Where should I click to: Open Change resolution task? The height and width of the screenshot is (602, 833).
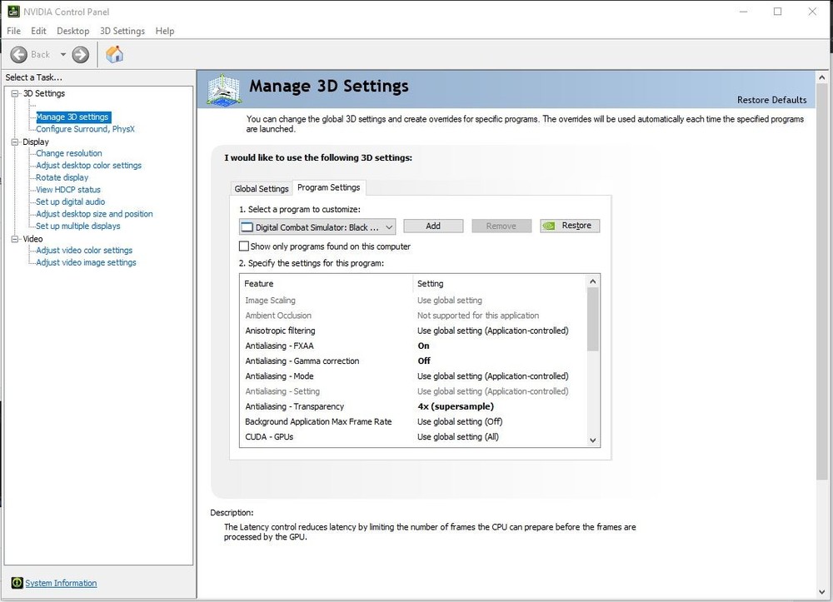[x=68, y=153]
